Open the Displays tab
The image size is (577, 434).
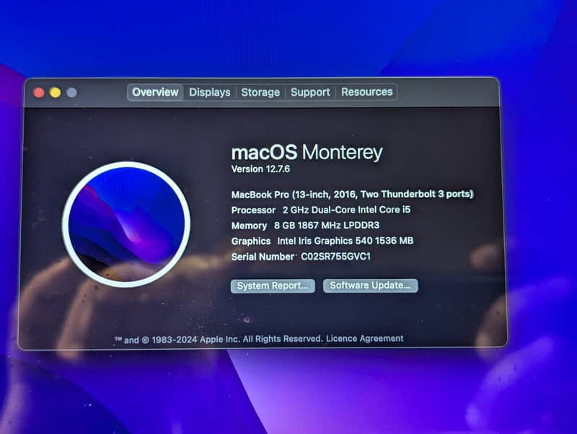click(x=210, y=92)
